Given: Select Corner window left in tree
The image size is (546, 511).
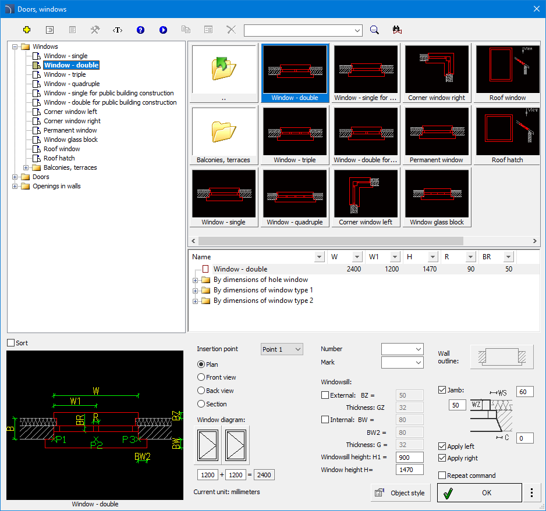Looking at the screenshot, I should (70, 112).
